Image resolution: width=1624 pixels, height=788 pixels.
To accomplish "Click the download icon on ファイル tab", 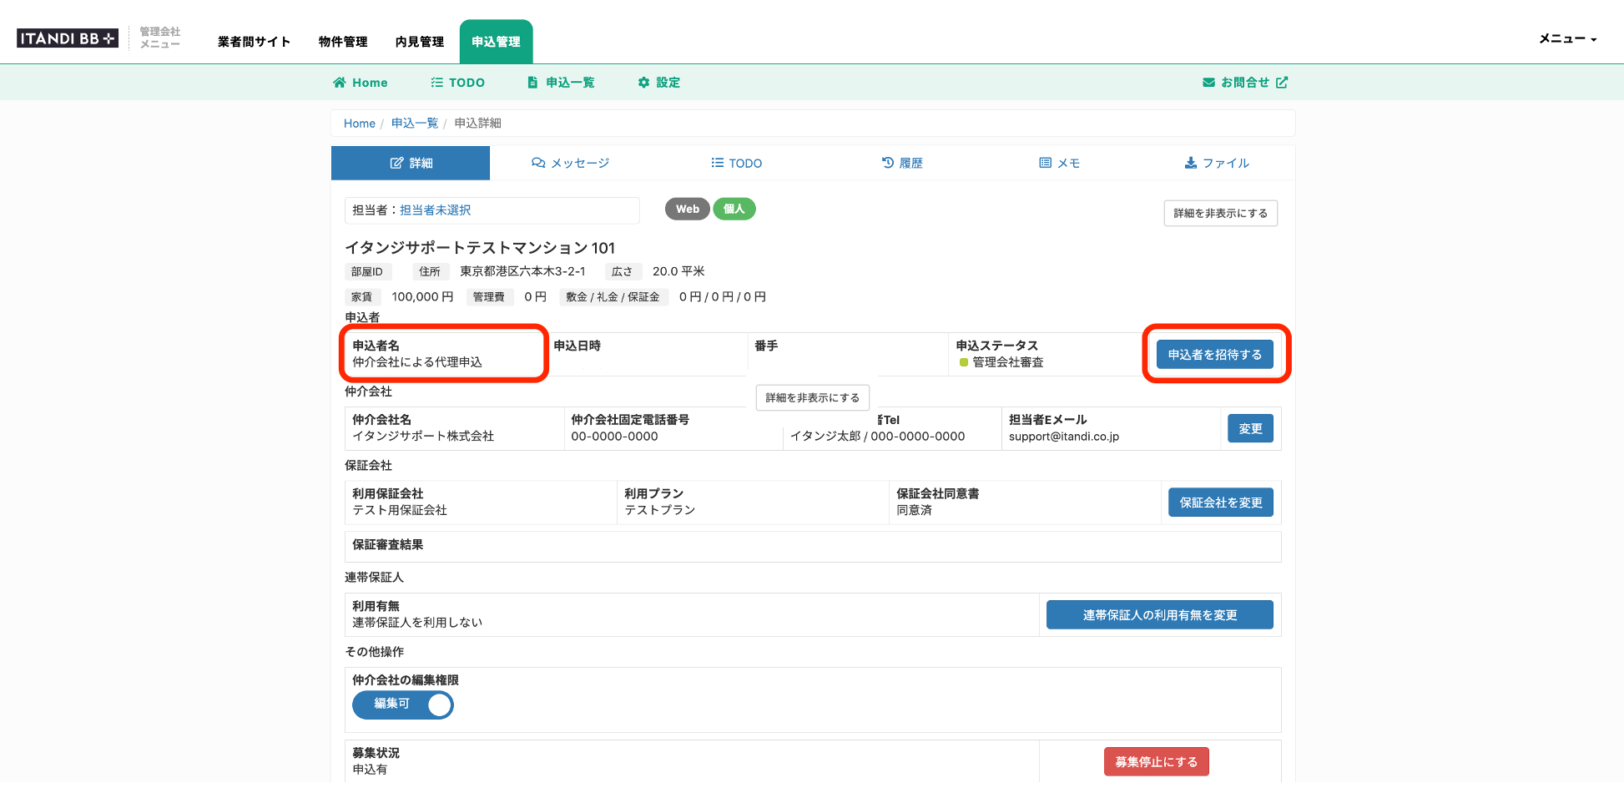I will 1191,163.
